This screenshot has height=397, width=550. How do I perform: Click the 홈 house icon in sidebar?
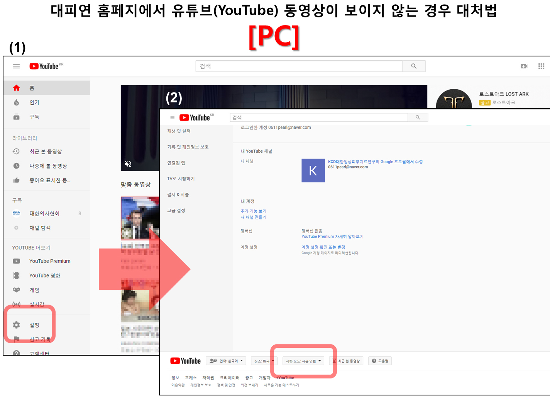(x=16, y=88)
